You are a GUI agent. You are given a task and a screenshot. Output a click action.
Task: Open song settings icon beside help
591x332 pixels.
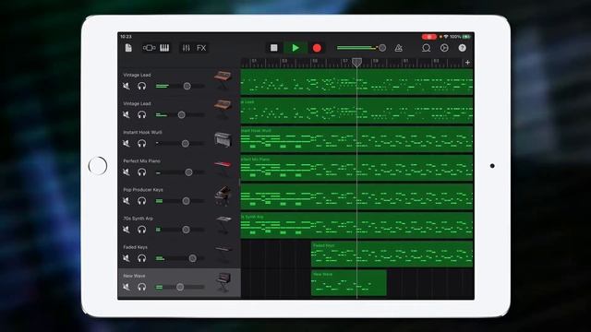(x=444, y=48)
